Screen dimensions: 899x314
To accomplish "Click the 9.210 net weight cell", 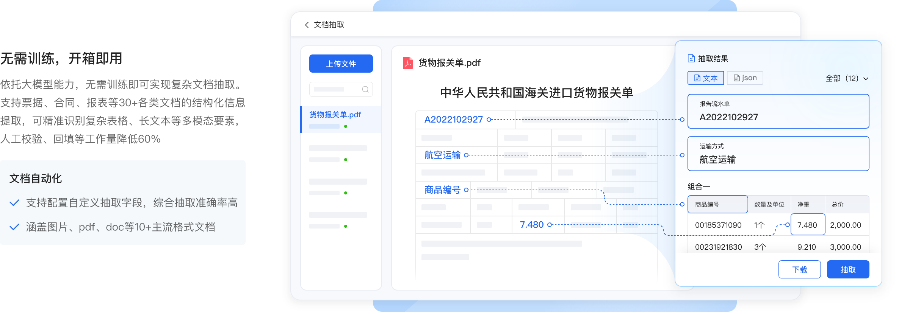I will [x=807, y=247].
